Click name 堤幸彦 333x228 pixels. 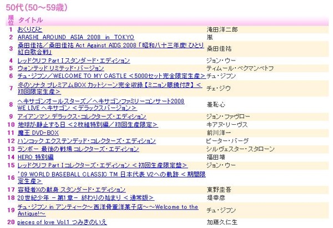(216, 197)
